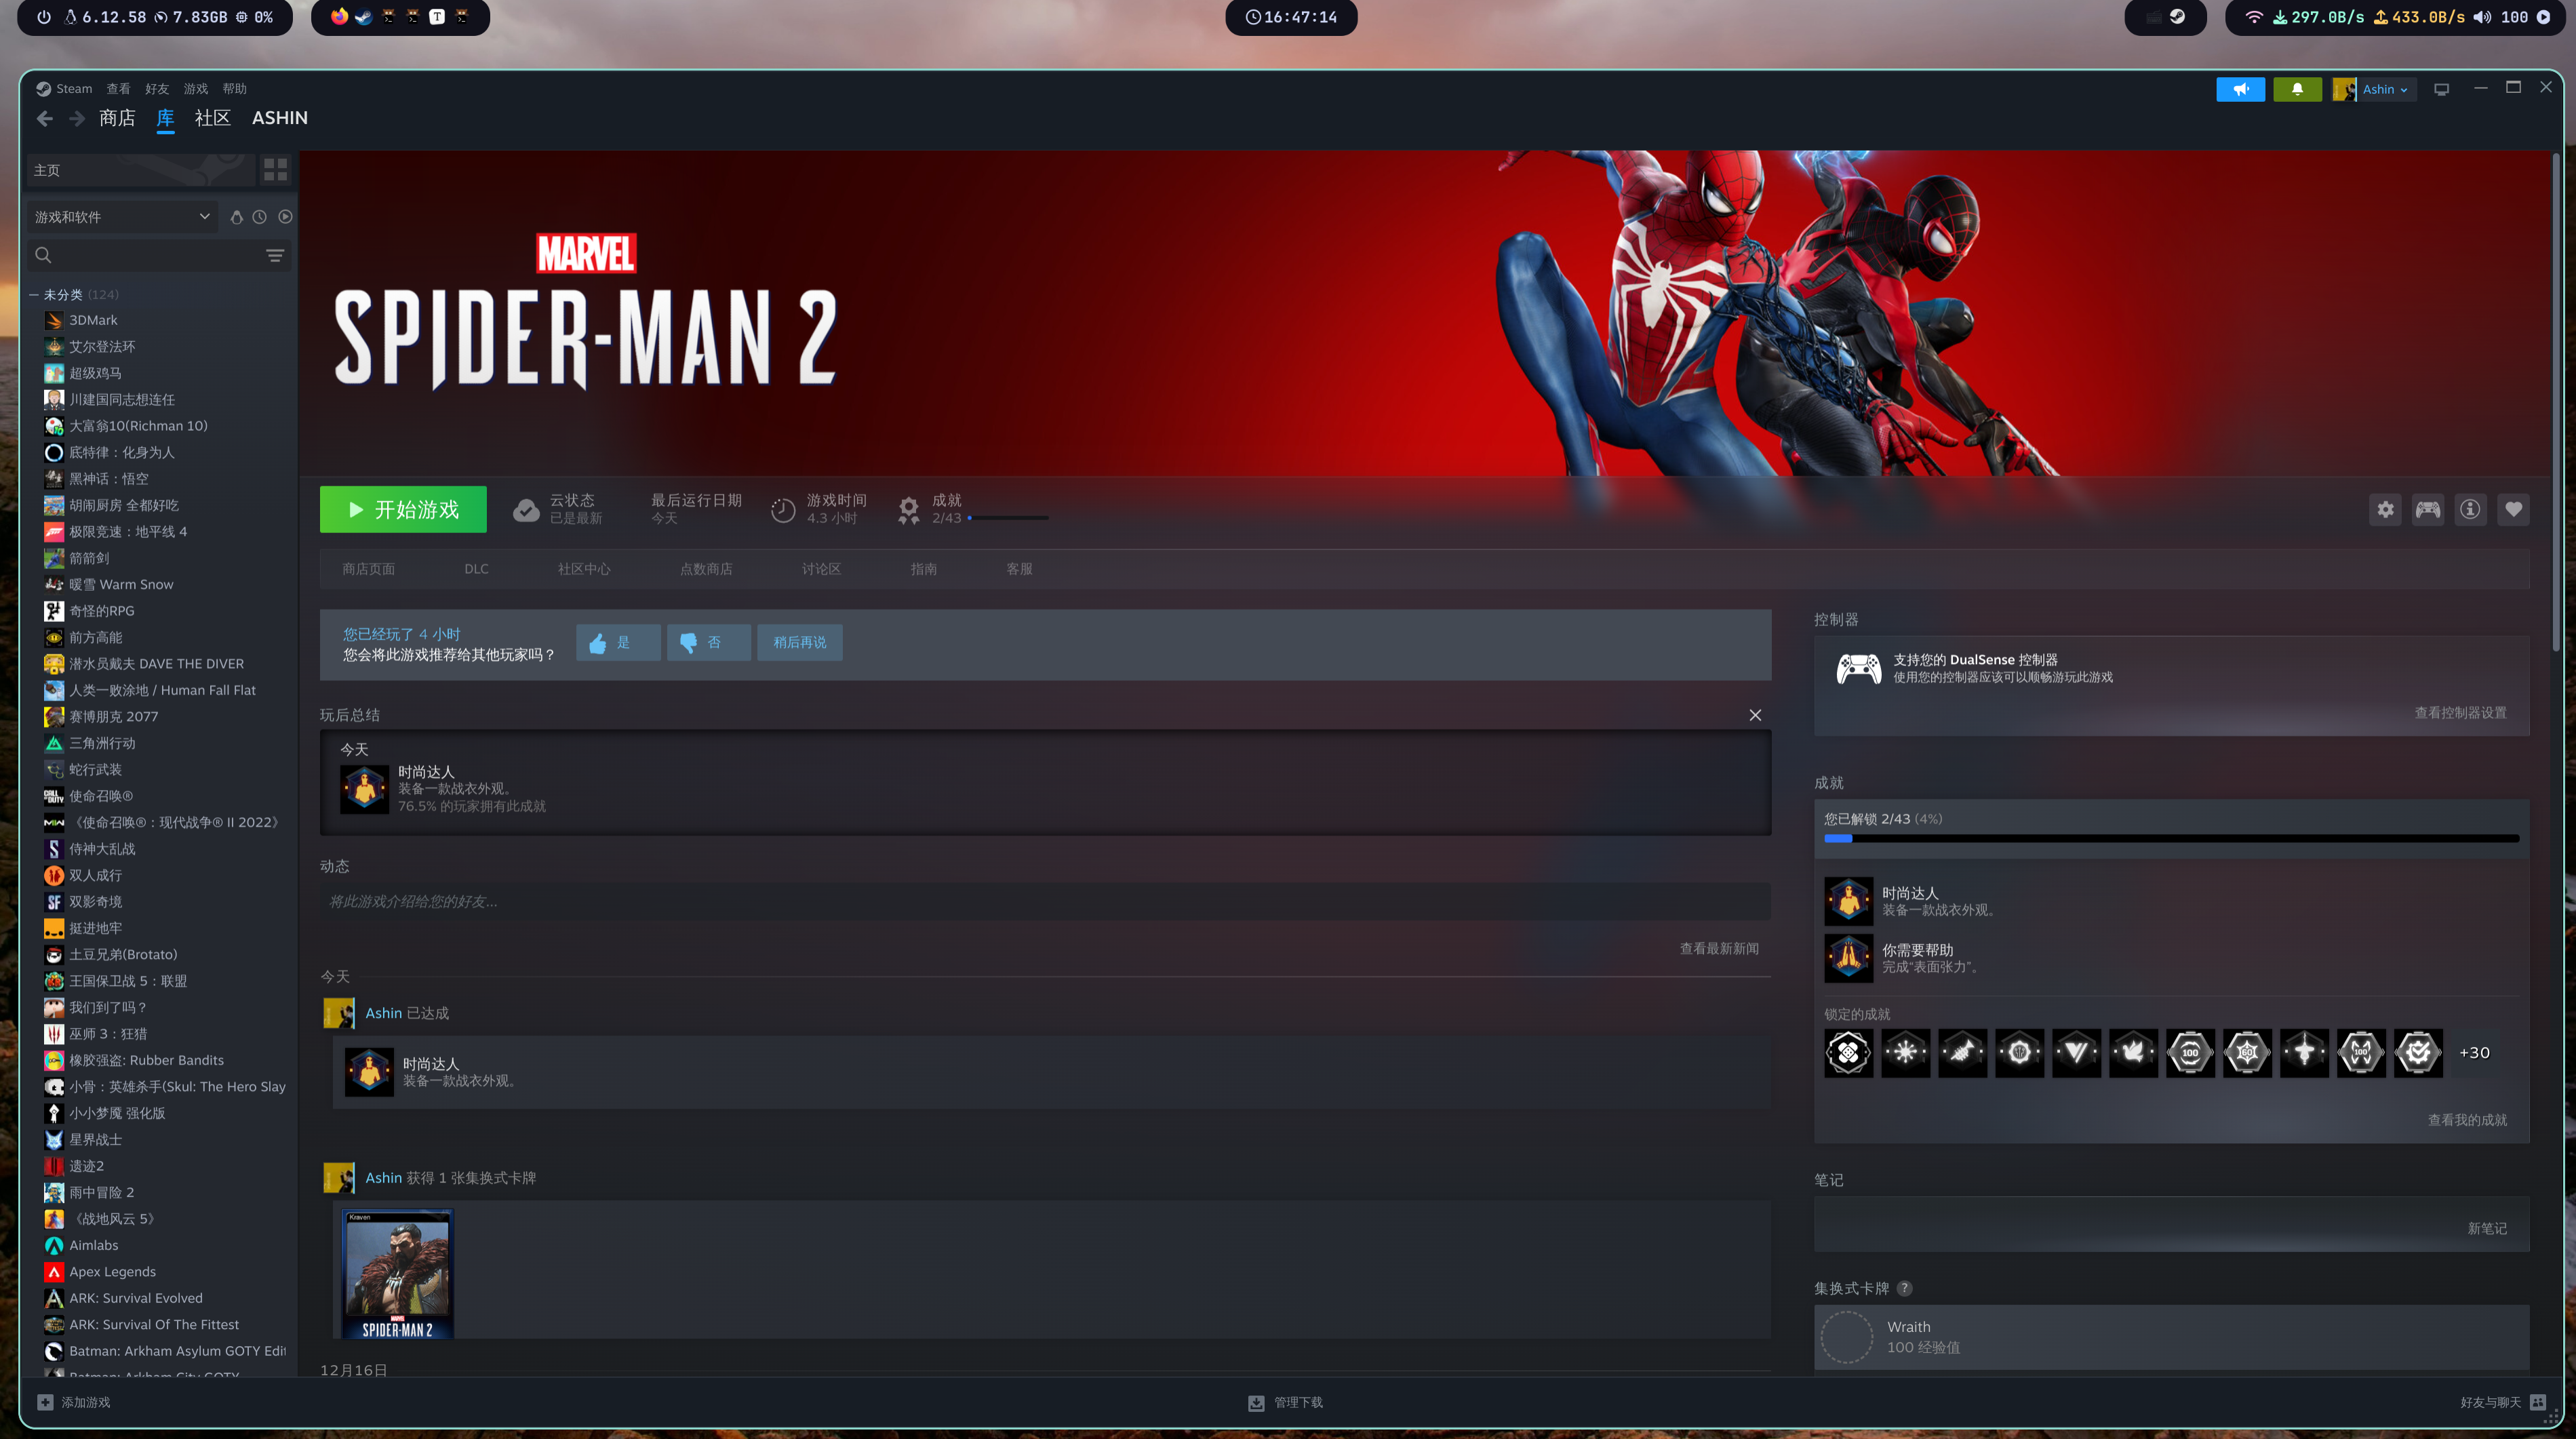The height and width of the screenshot is (1439, 2576).
Task: Open the 帮助 (Help) menu
Action: pos(234,89)
